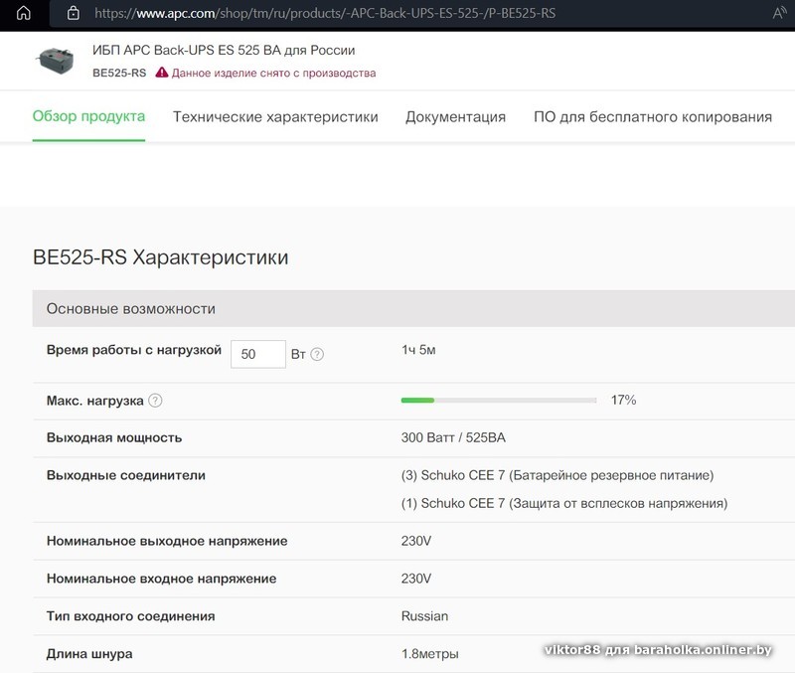
Task: Click the load wattage input field
Action: (258, 354)
